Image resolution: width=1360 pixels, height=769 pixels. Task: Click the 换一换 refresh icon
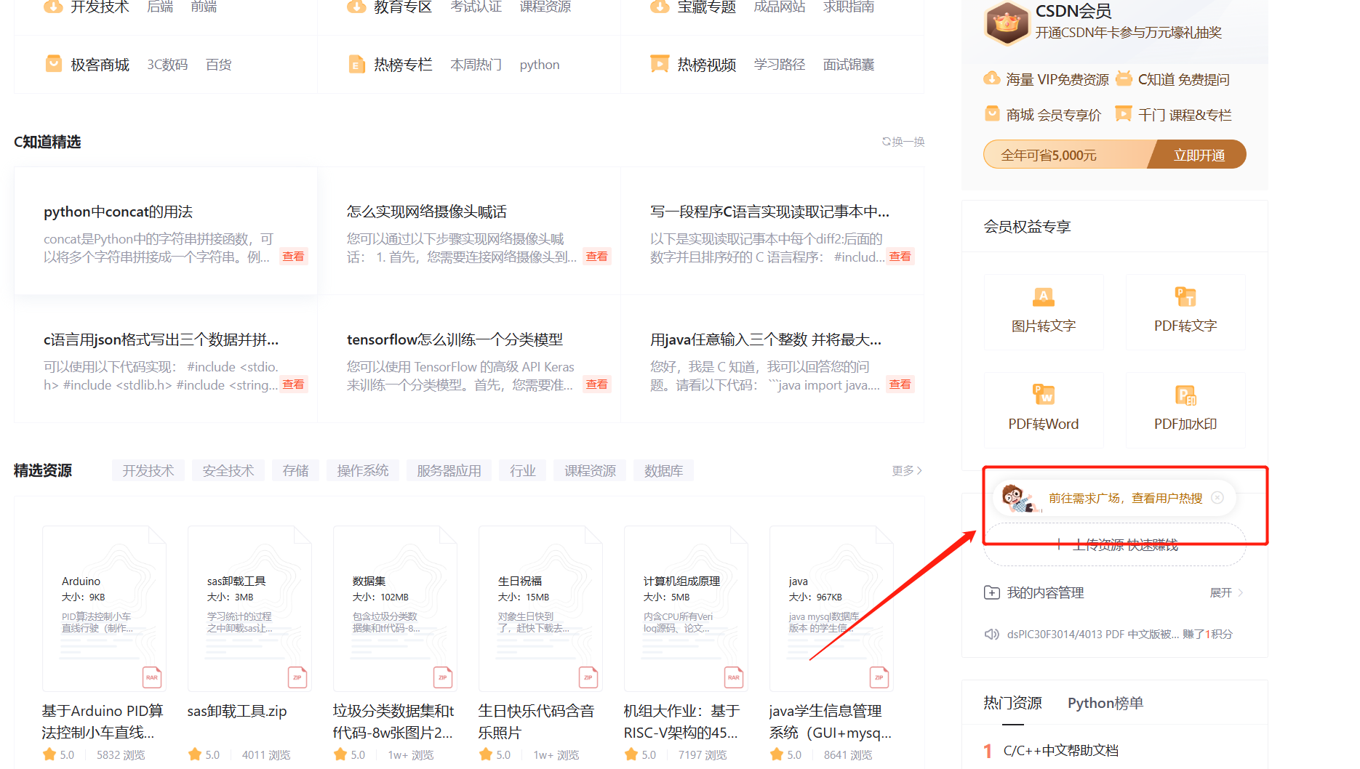(887, 142)
